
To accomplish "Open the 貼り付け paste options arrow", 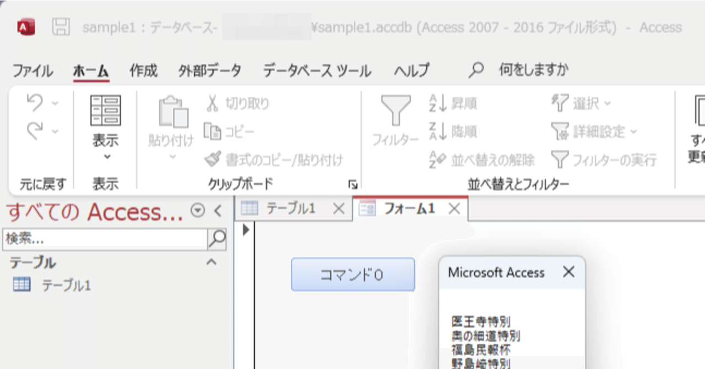I will (172, 157).
